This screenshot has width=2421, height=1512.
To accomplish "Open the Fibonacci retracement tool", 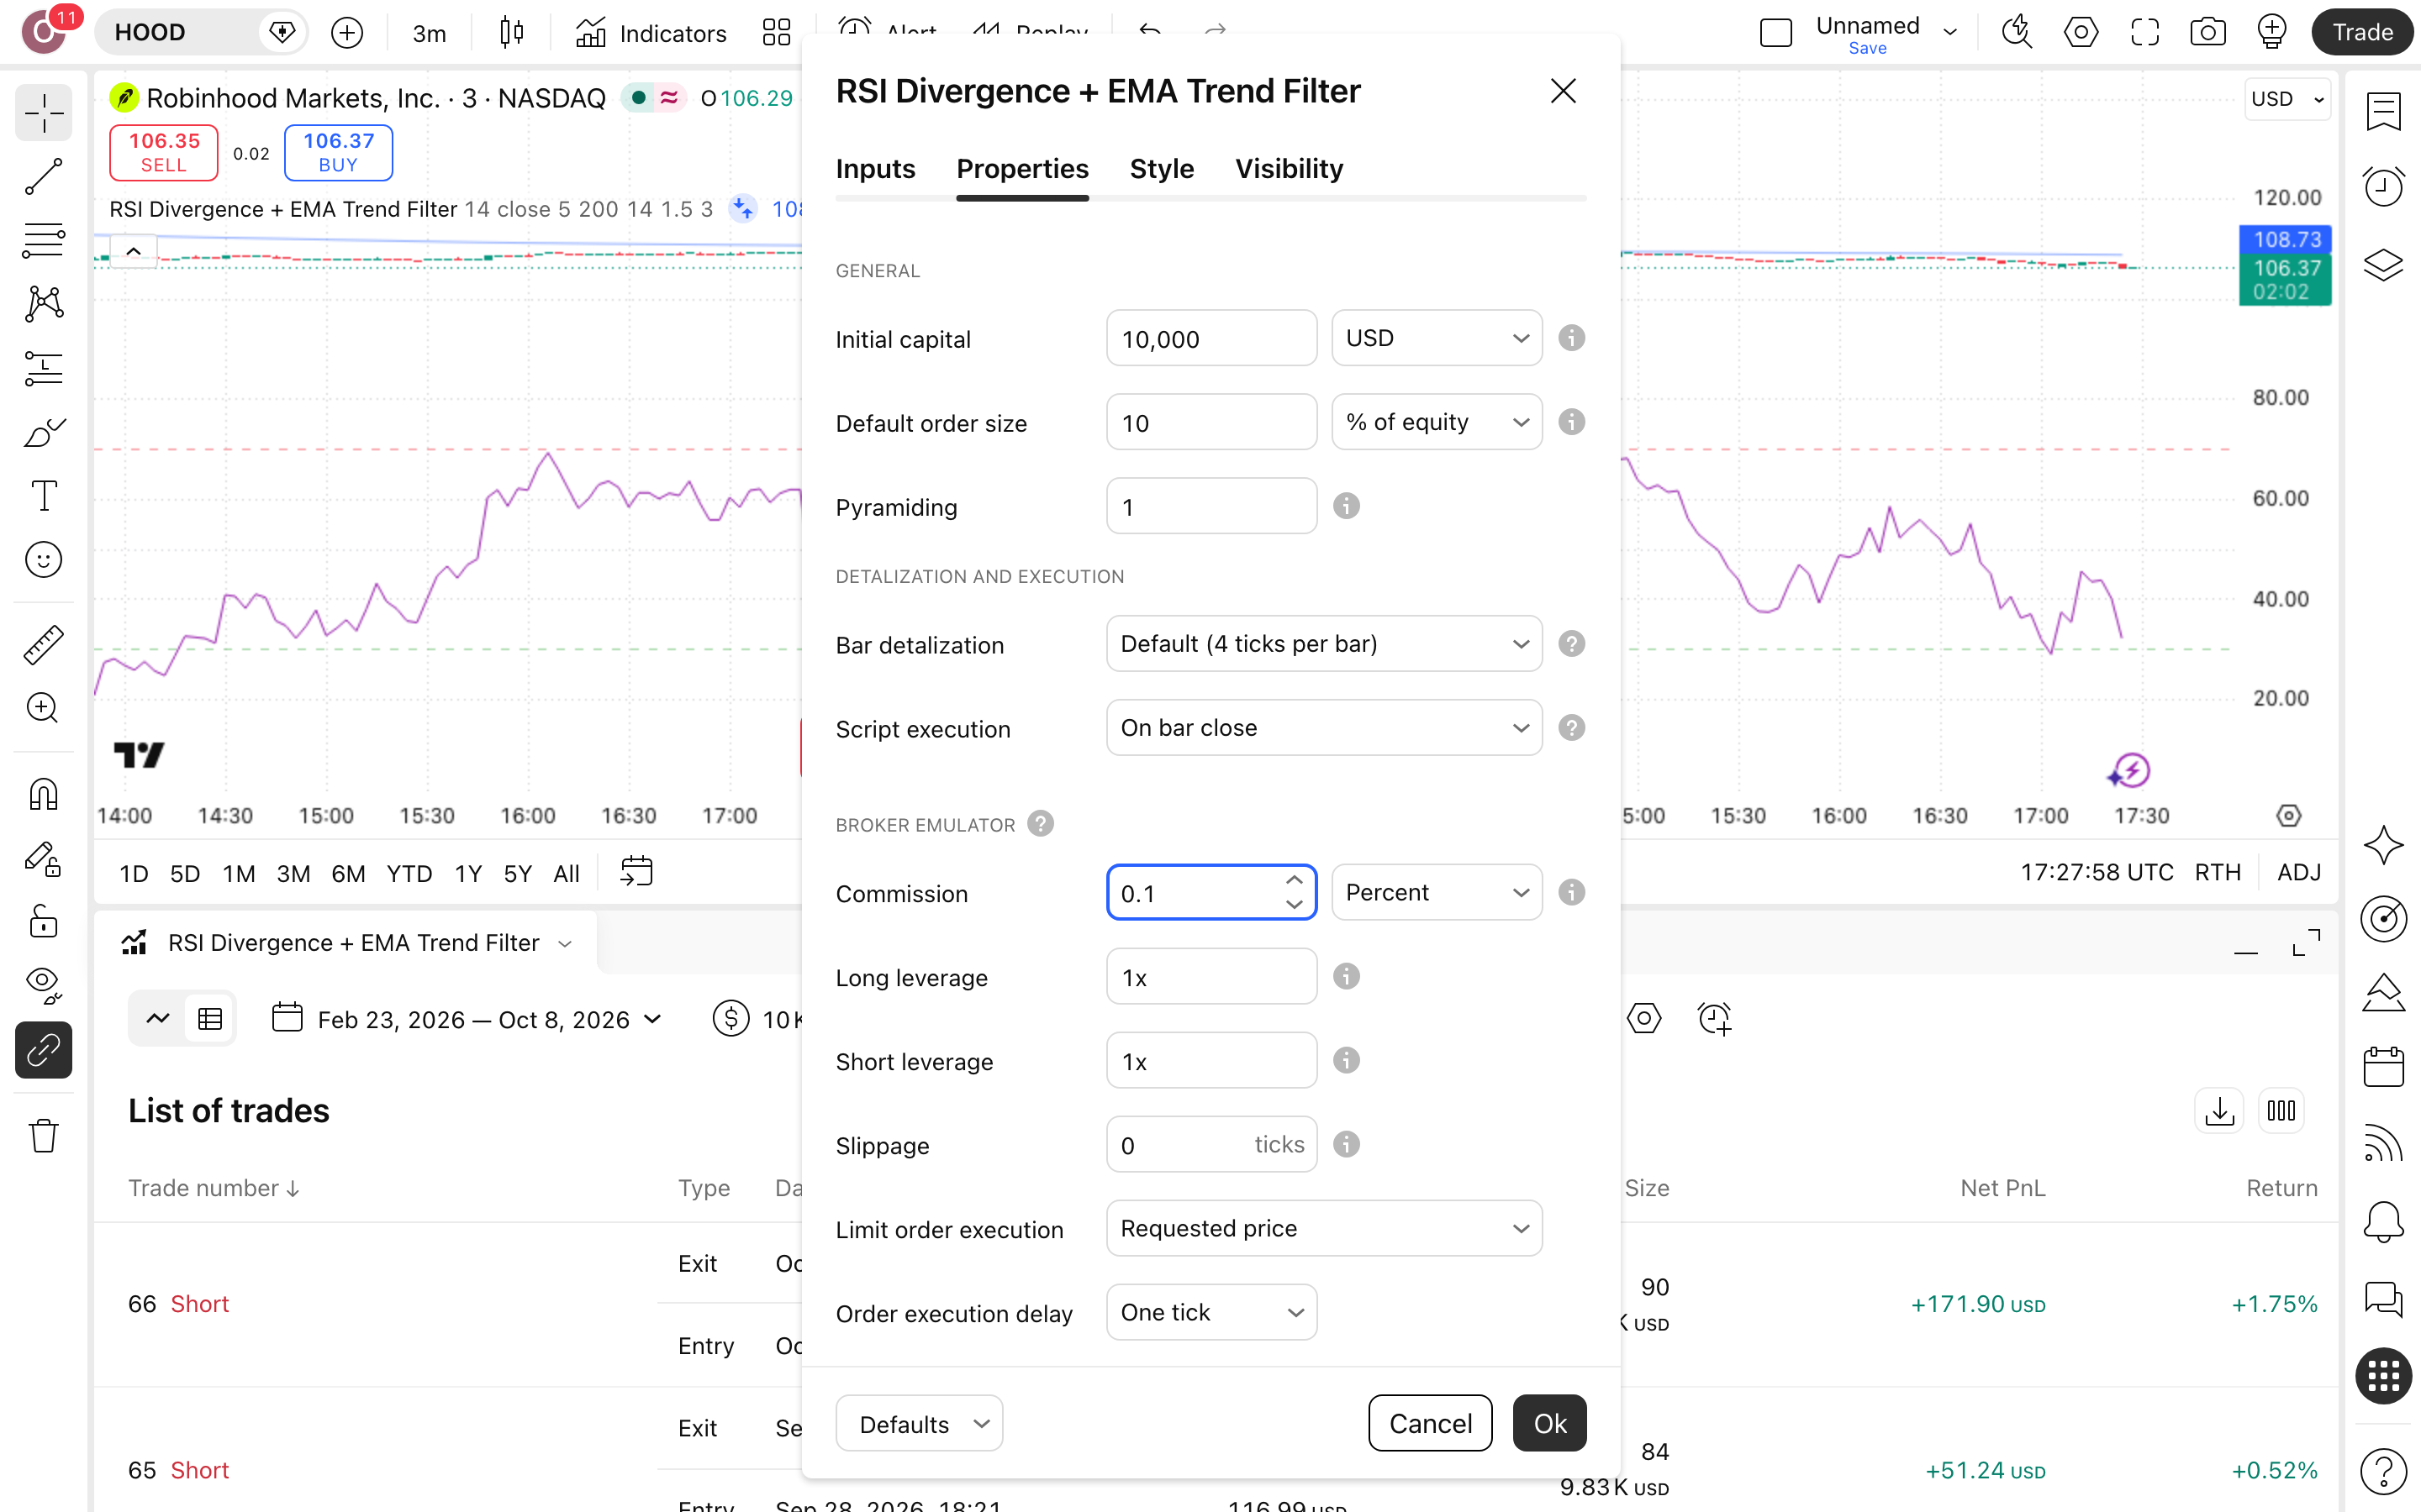I will (43, 240).
